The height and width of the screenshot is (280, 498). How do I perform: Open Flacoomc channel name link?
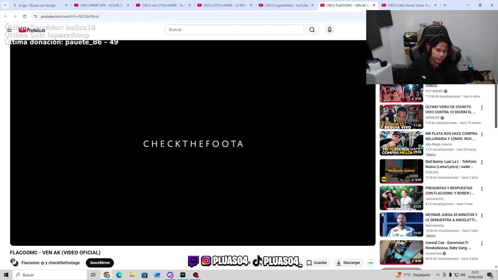tap(30, 263)
